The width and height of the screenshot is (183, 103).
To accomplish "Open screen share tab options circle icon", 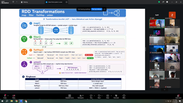I will [67, 2].
